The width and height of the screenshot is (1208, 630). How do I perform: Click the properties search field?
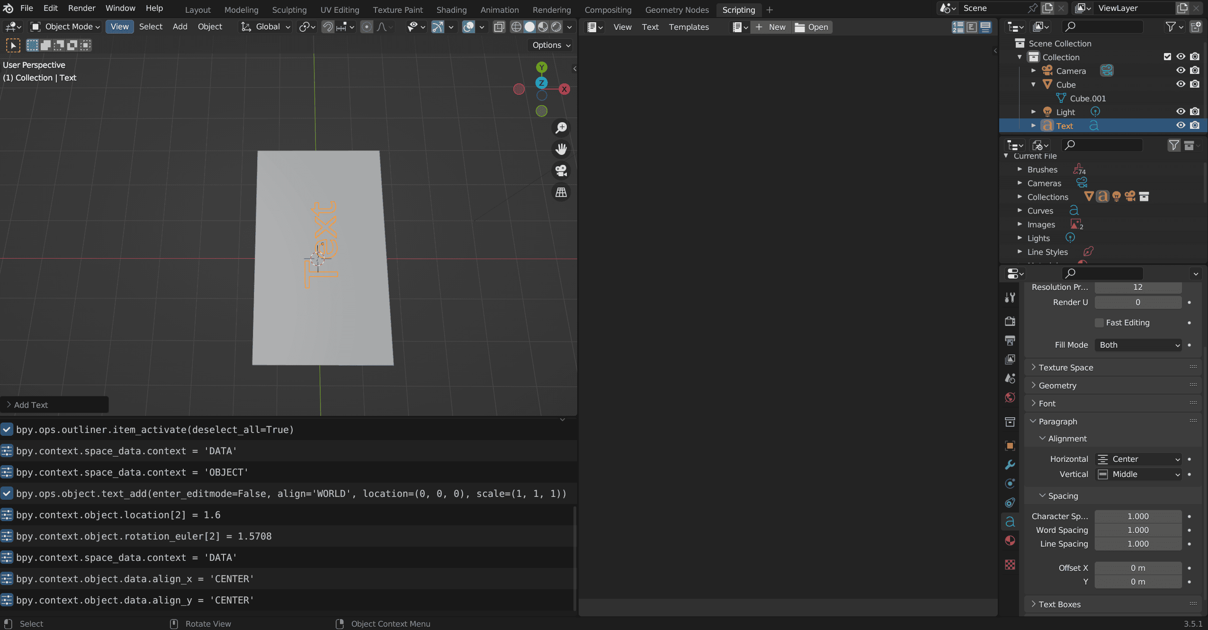click(1102, 273)
